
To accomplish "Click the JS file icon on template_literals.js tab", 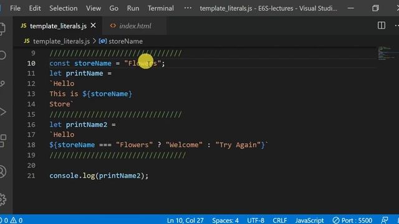I will (24, 26).
